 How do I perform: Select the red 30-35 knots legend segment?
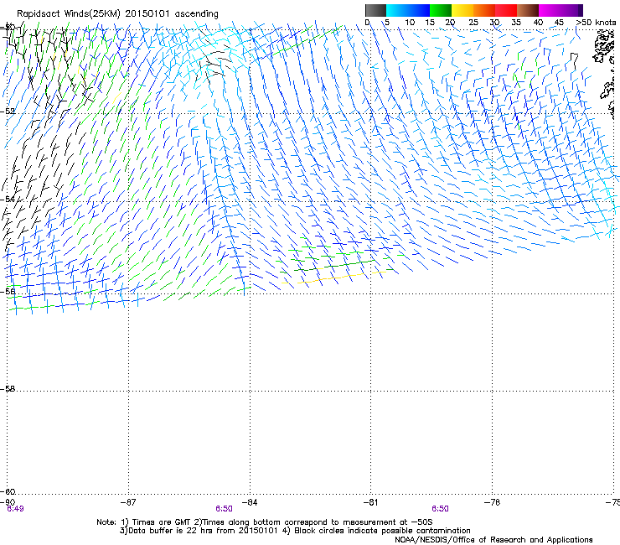coord(506,10)
